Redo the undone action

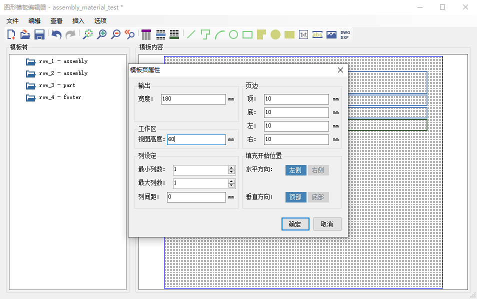click(x=70, y=34)
